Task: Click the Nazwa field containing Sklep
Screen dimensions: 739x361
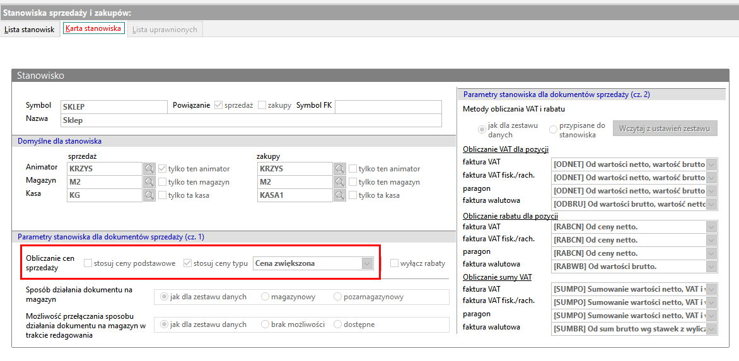Action: tap(251, 120)
